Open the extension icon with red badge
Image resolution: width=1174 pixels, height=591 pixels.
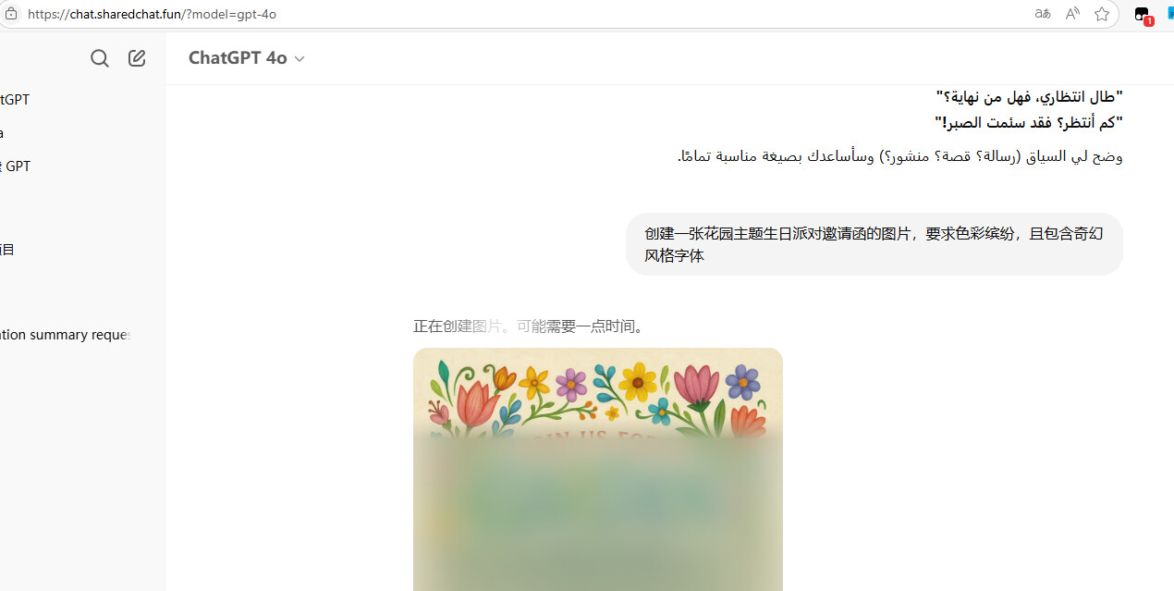point(1143,15)
